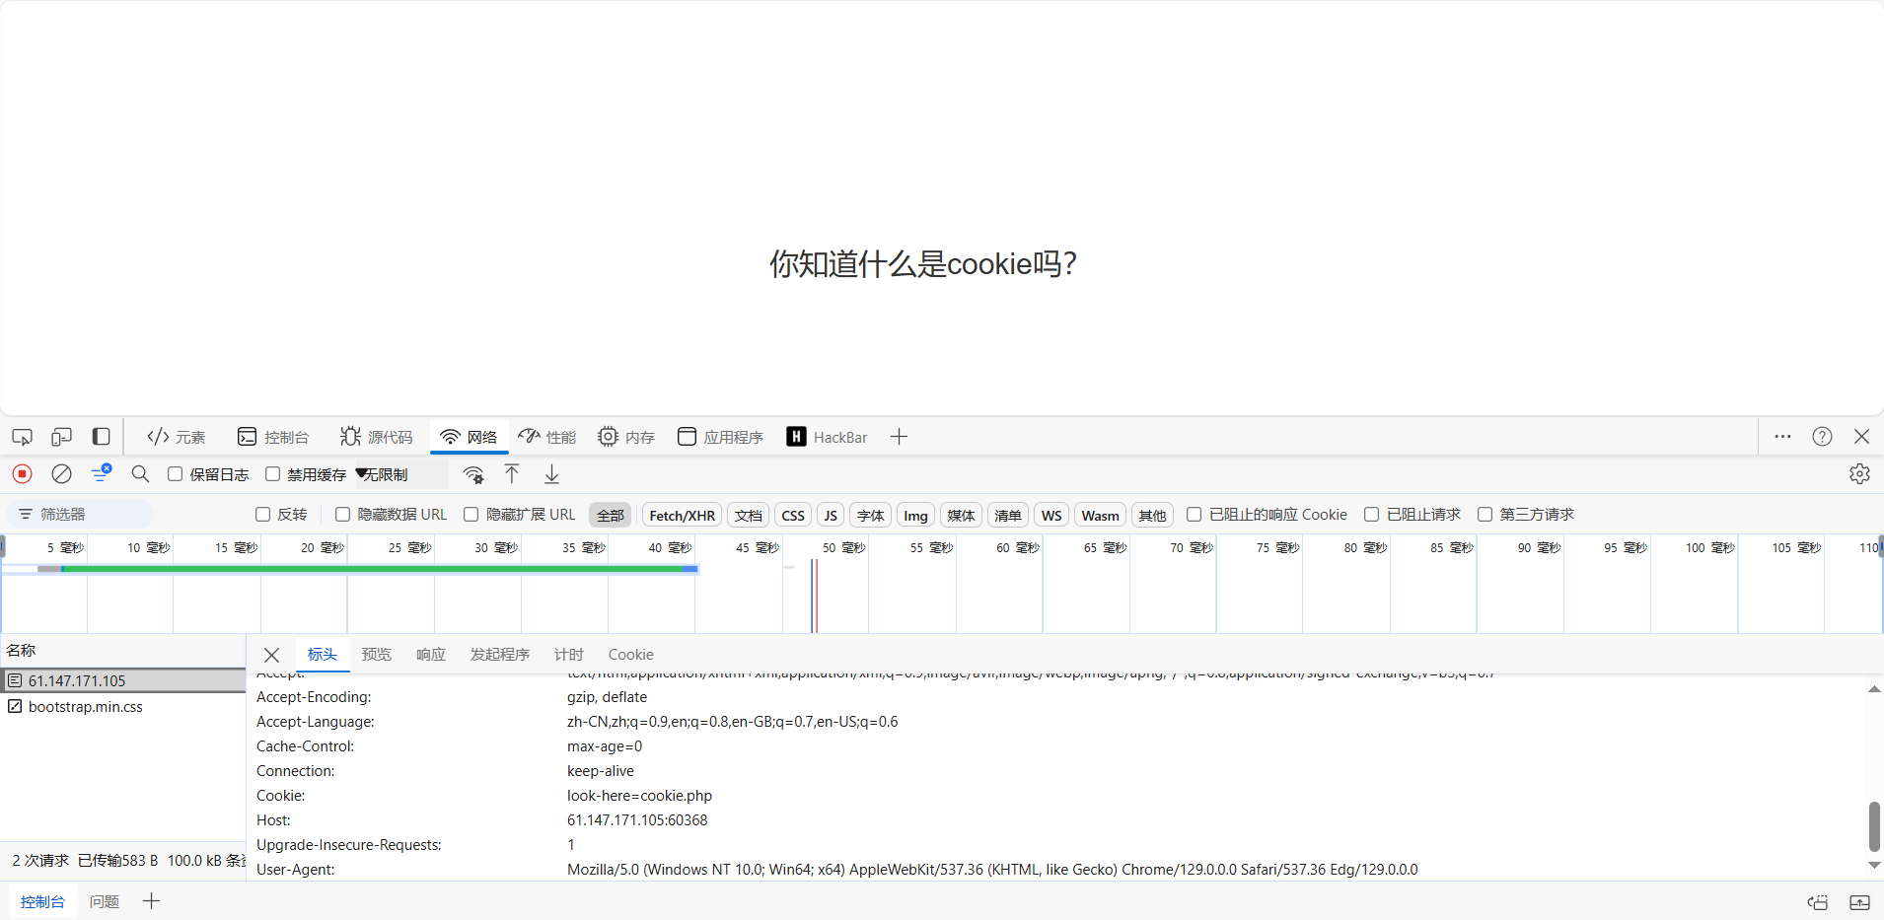Activate the inspect element picker icon
The width and height of the screenshot is (1884, 920).
tap(22, 437)
